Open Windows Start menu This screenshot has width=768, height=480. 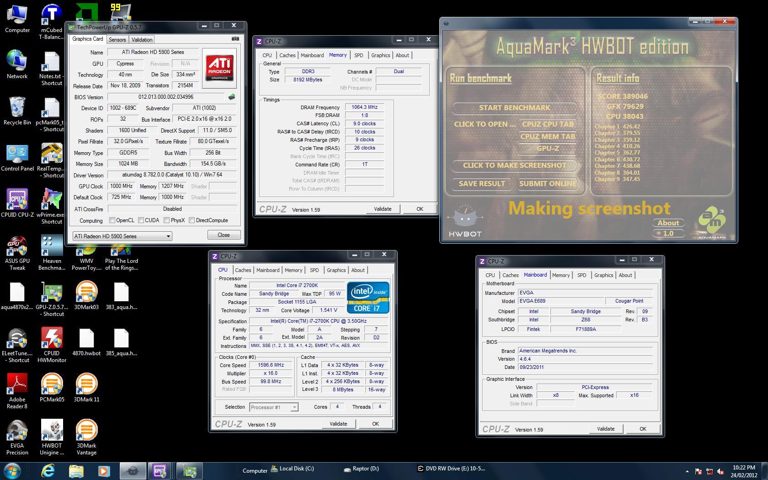[11, 470]
